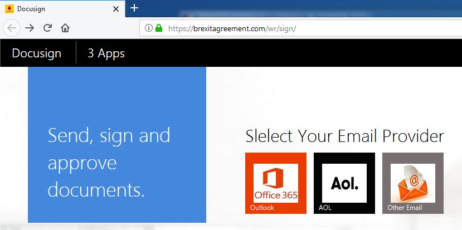Click the browser forward arrow button

pos(30,28)
